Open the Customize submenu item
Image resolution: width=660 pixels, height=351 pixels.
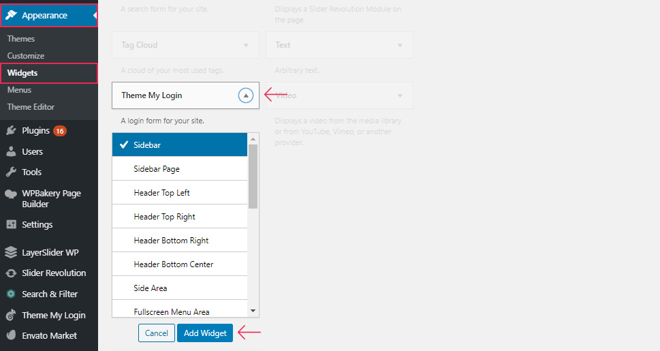26,56
